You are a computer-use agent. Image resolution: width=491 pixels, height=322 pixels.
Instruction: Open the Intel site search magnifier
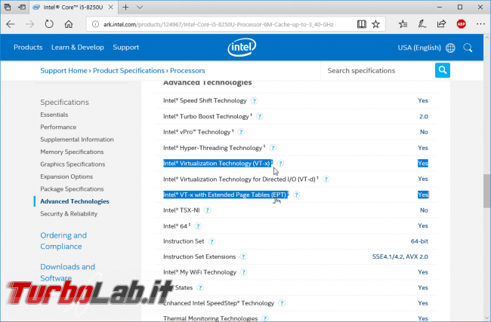(x=468, y=48)
